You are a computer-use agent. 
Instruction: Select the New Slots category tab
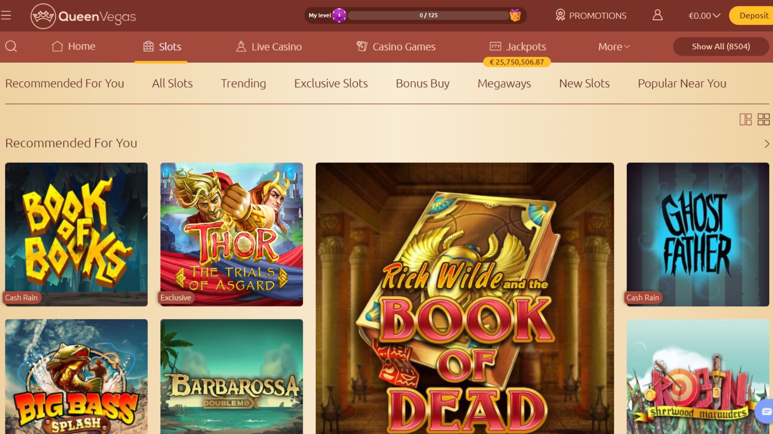(x=584, y=83)
